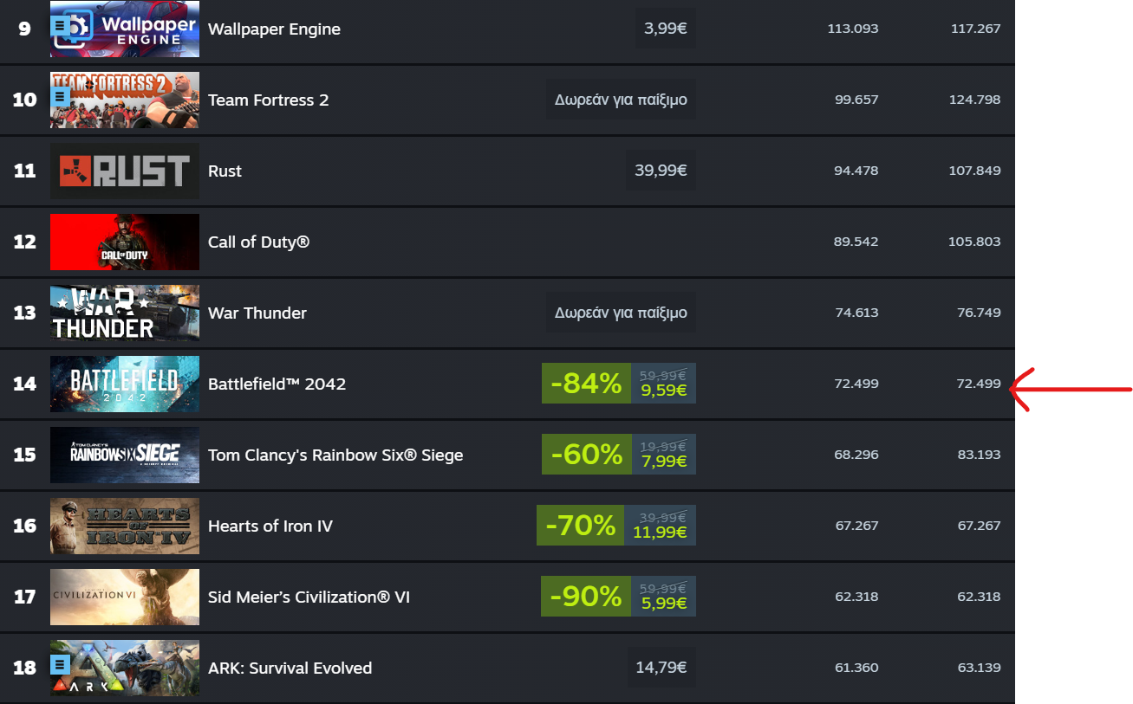Click the list icon on ARK thumbnail

tap(60, 664)
